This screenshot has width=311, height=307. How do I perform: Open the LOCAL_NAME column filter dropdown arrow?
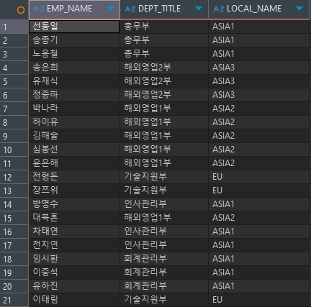tap(299, 9)
